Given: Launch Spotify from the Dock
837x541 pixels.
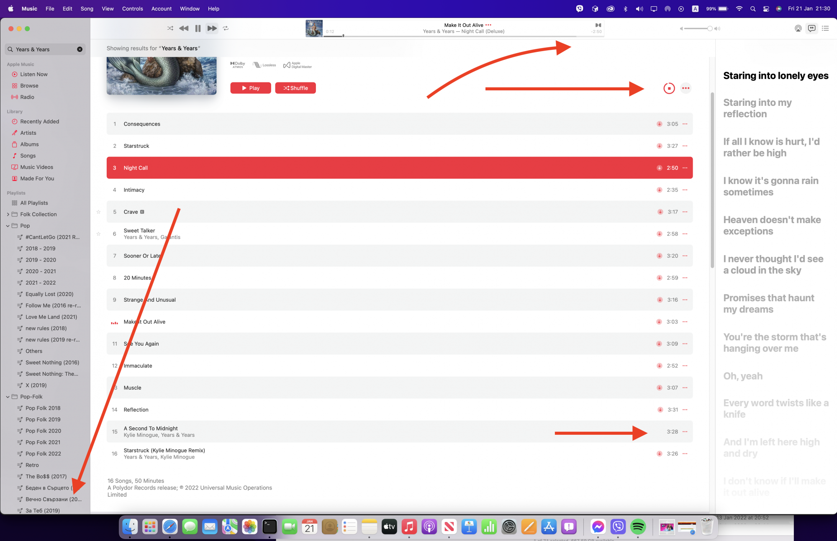Looking at the screenshot, I should 638,527.
